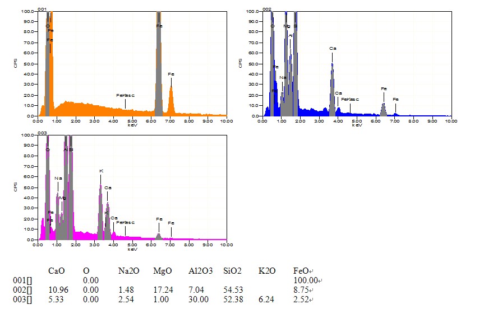493x328 pixels.
Task: Click the 003[] row label in table
Action: pyautogui.click(x=22, y=299)
